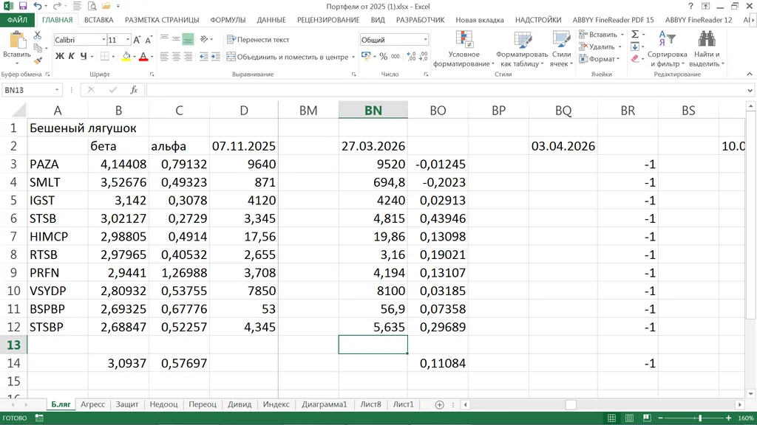
Task: Switch to Page Layout view icon
Action: 629,418
